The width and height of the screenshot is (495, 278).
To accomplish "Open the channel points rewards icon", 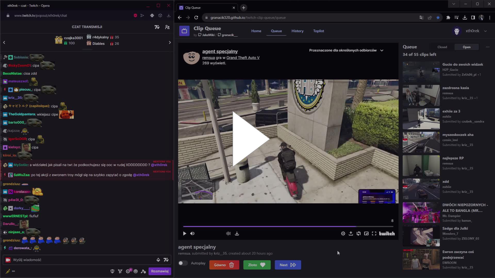I will tap(120, 271).
